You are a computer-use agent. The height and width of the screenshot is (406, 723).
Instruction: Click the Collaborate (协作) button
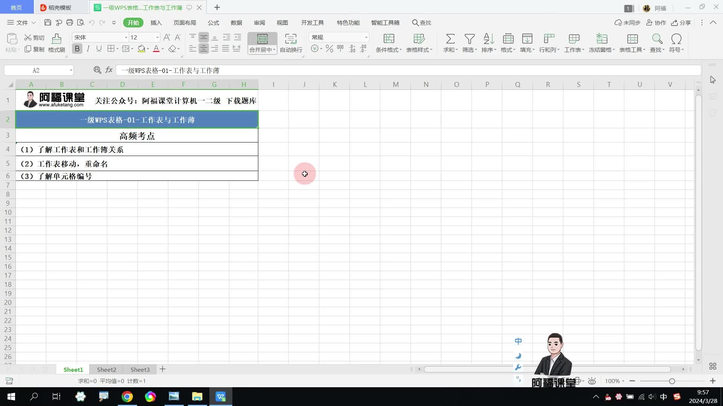coord(656,23)
